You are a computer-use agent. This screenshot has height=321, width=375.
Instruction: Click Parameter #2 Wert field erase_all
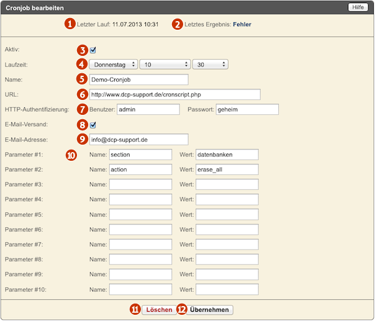click(227, 170)
